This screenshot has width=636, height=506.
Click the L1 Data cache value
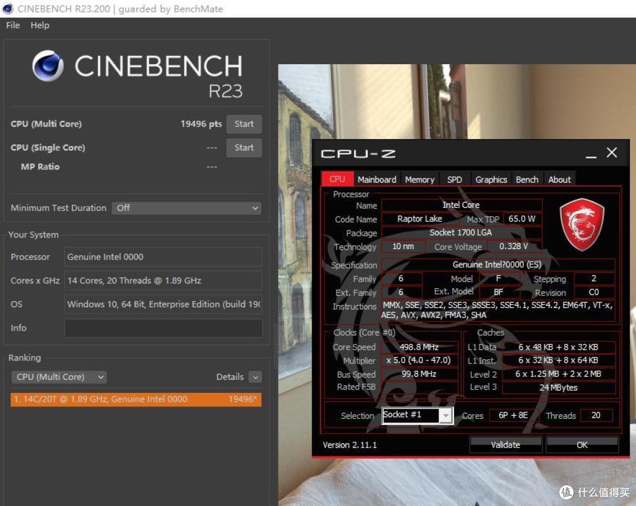click(x=558, y=348)
